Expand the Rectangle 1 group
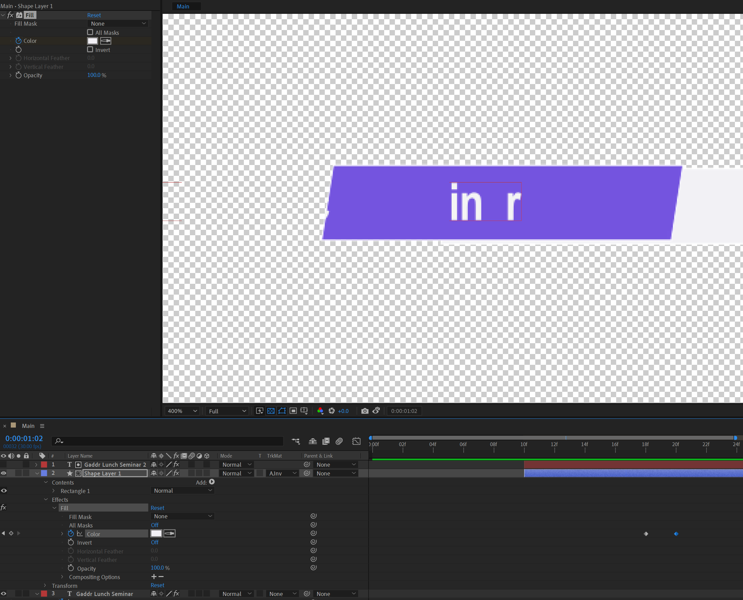 54,491
